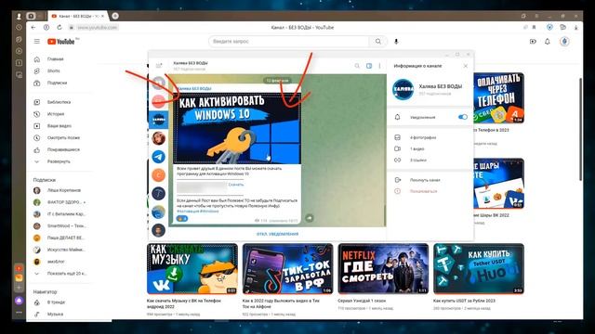Open photos shared media in channel info
Viewport: 595px width, 334px height.
tap(423, 137)
